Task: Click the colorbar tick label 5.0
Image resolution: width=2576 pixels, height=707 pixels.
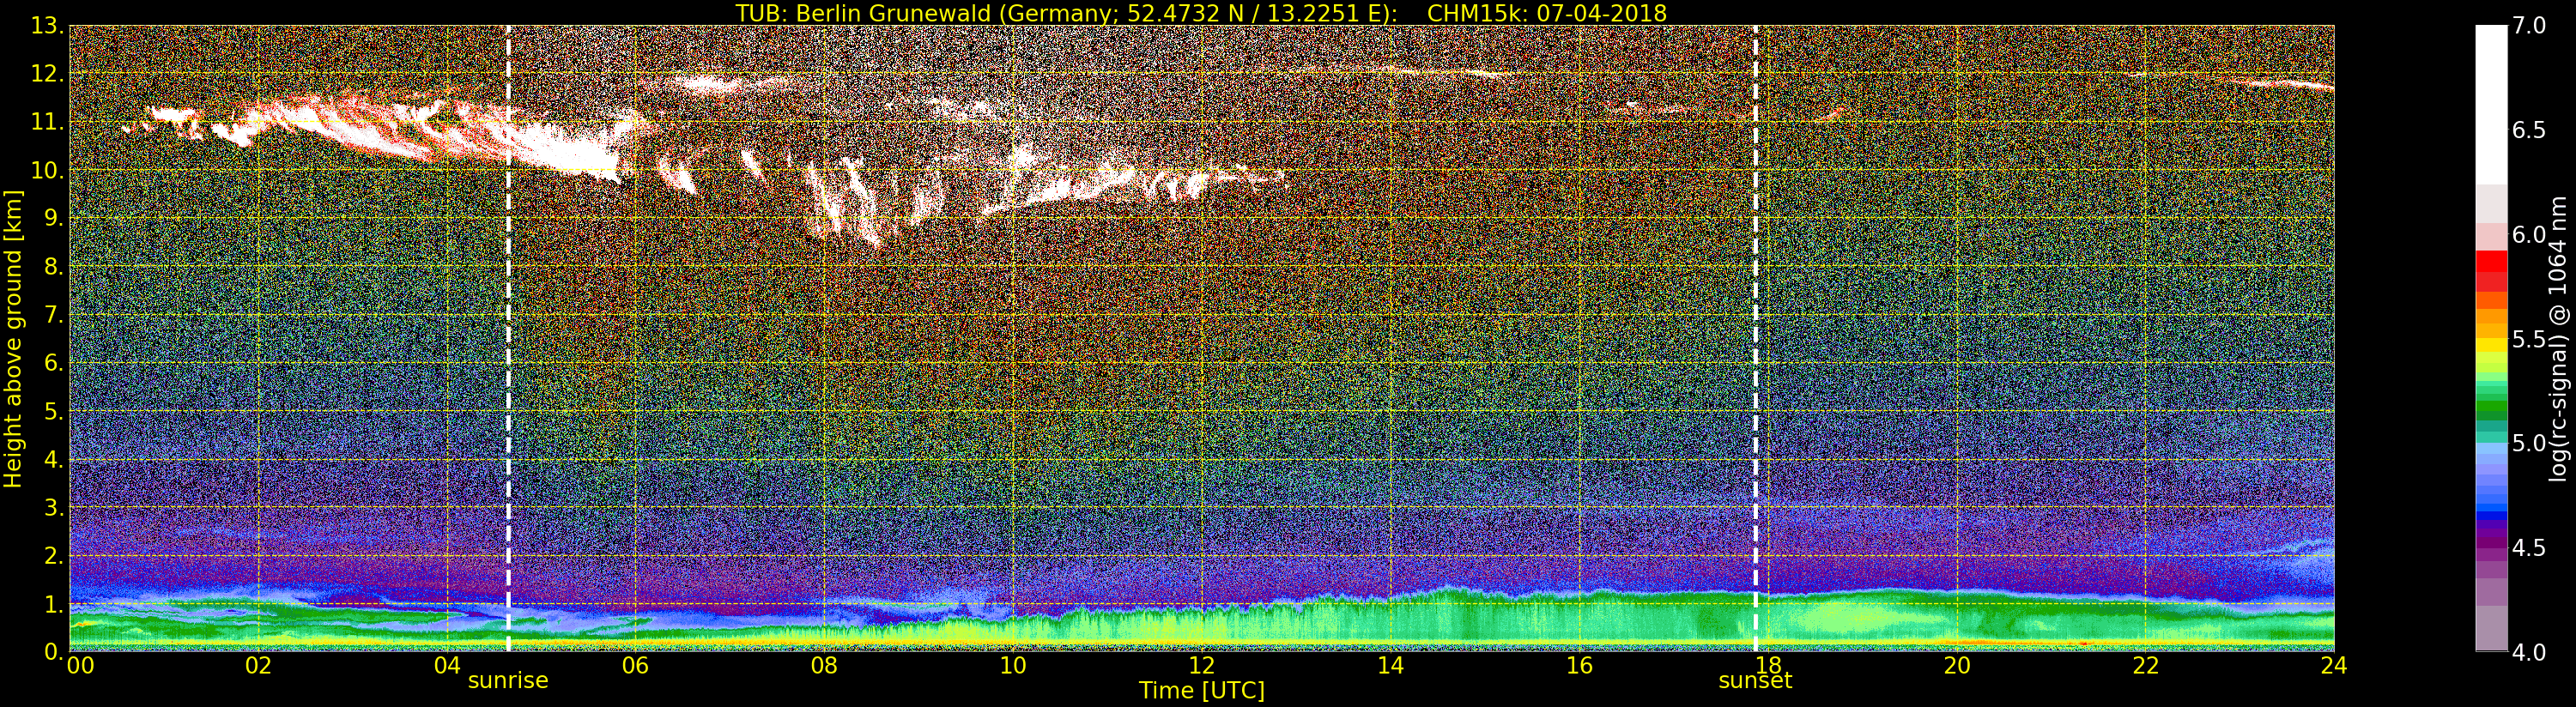Action: pos(2529,443)
